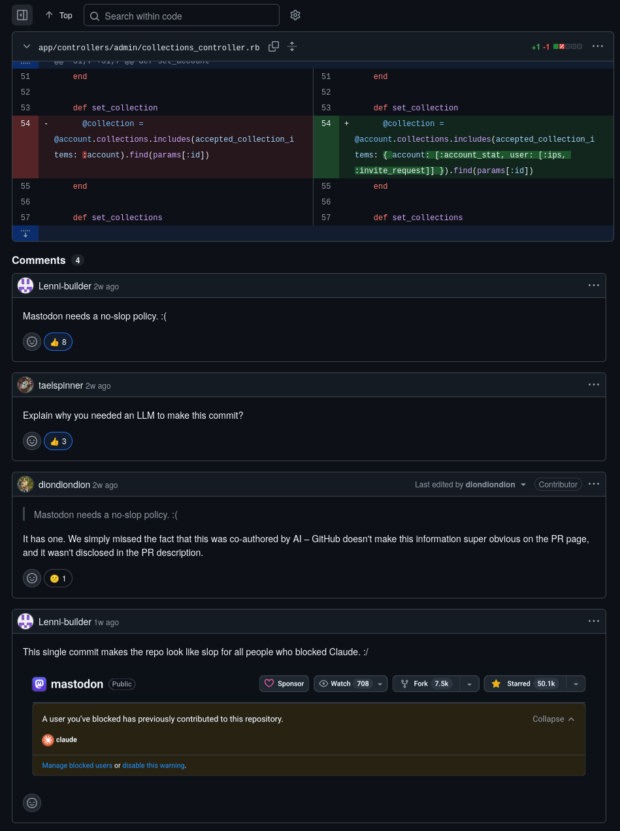Toggle the thumbs up 8 reaction
The image size is (620, 831).
tap(58, 342)
